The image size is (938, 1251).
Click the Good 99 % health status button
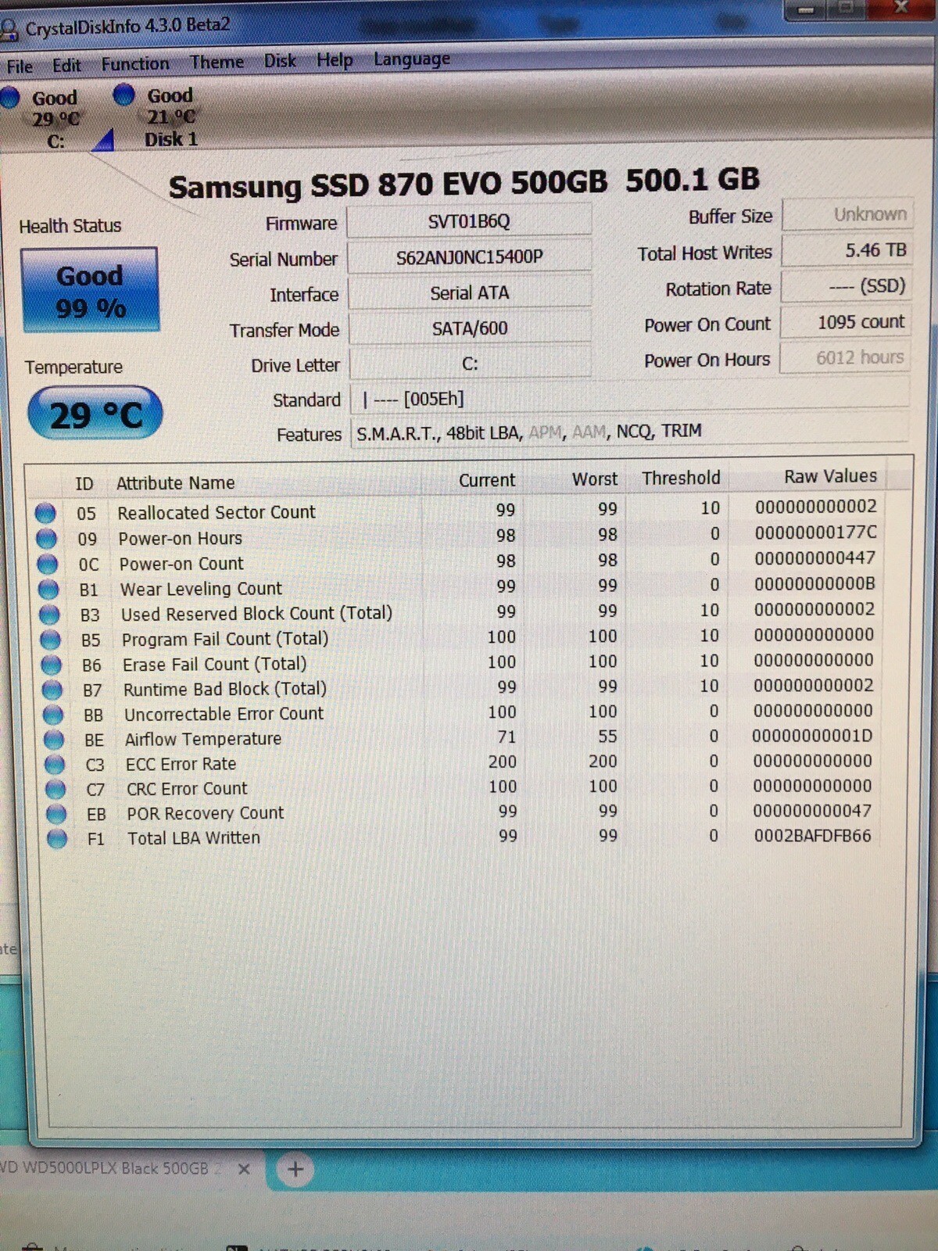[x=90, y=291]
